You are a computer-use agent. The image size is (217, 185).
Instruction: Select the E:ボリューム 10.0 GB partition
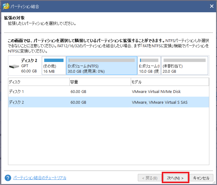click(x=149, y=65)
